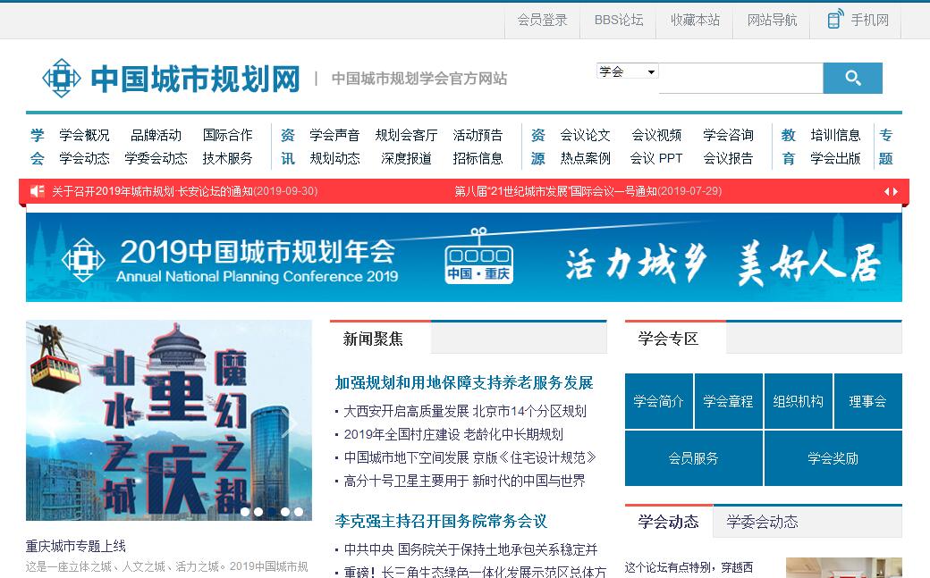Click the 会员服务 tile button
930x578 pixels.
coord(694,458)
